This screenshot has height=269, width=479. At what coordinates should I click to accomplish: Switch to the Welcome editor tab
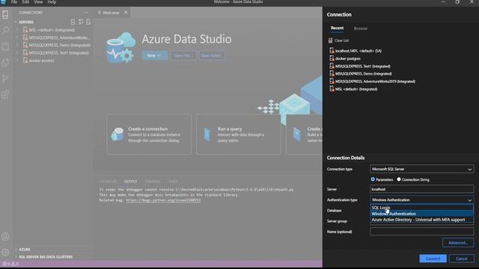[x=111, y=13]
